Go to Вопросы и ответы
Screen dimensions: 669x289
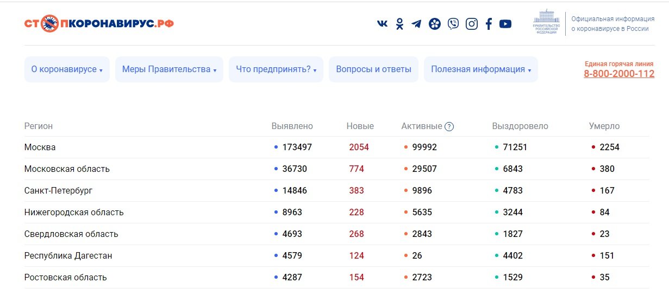(373, 69)
